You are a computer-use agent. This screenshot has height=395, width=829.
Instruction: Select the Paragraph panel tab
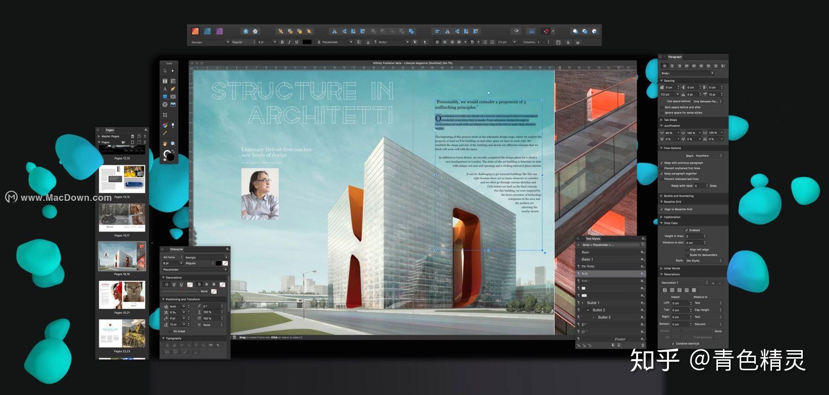tap(675, 57)
